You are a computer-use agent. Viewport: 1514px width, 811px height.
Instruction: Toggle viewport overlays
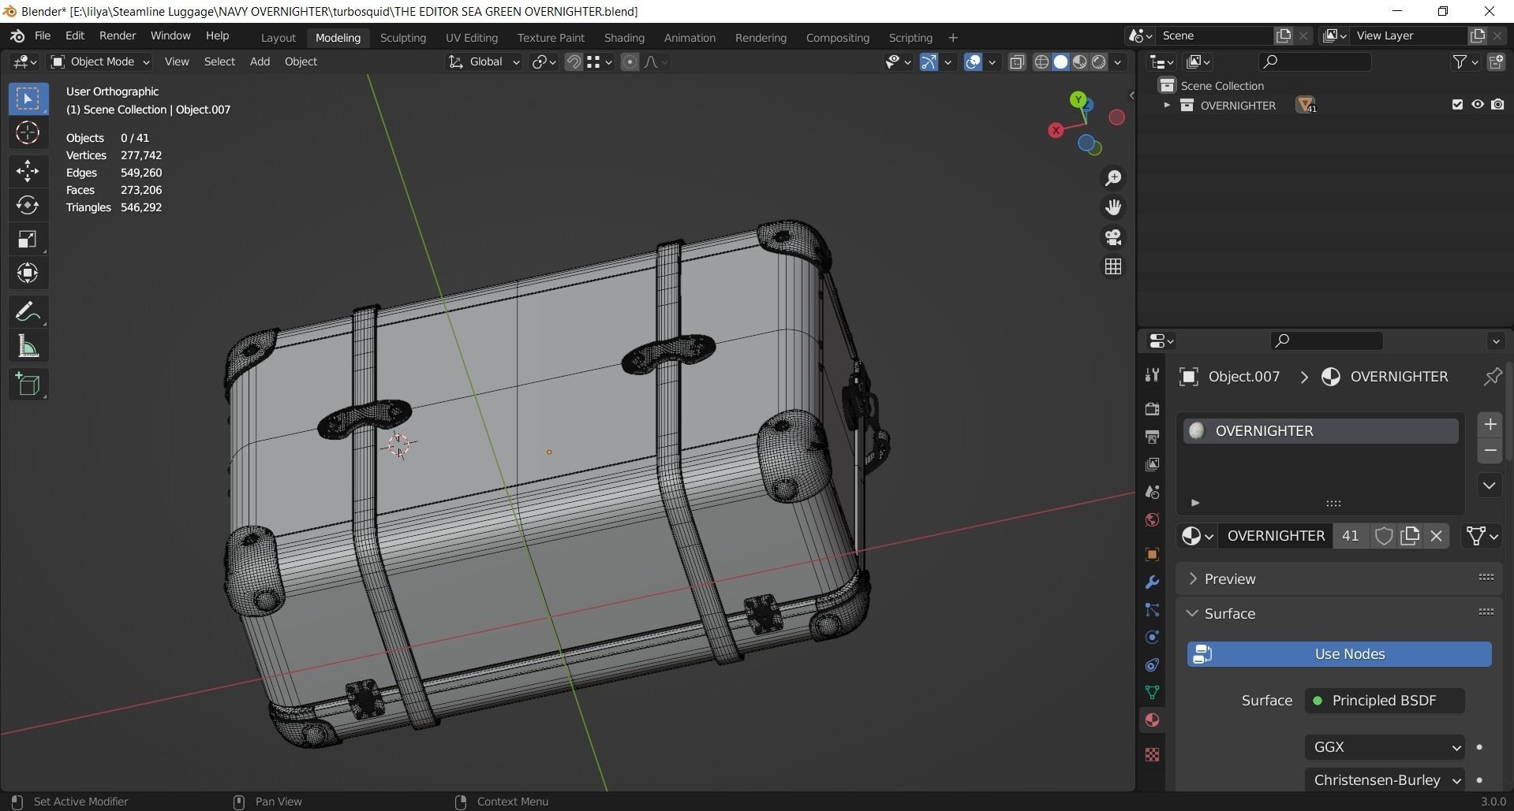coord(974,61)
